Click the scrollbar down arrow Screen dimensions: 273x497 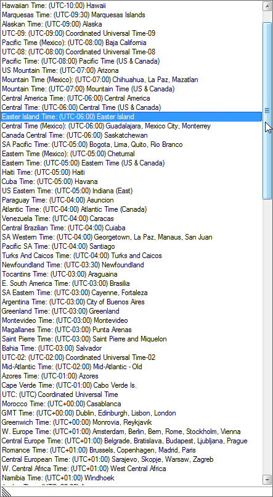267,479
